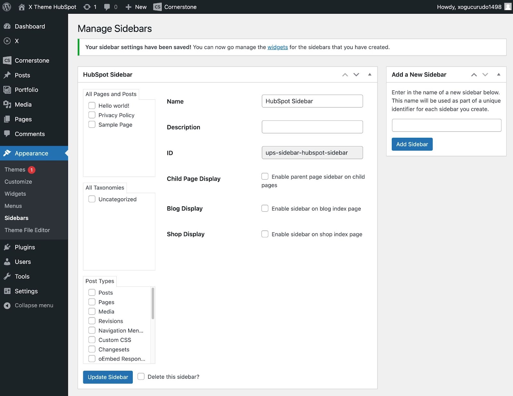Collapse the HubSpot Sidebar panel with the toggle triangle
513x396 pixels.
(370, 75)
